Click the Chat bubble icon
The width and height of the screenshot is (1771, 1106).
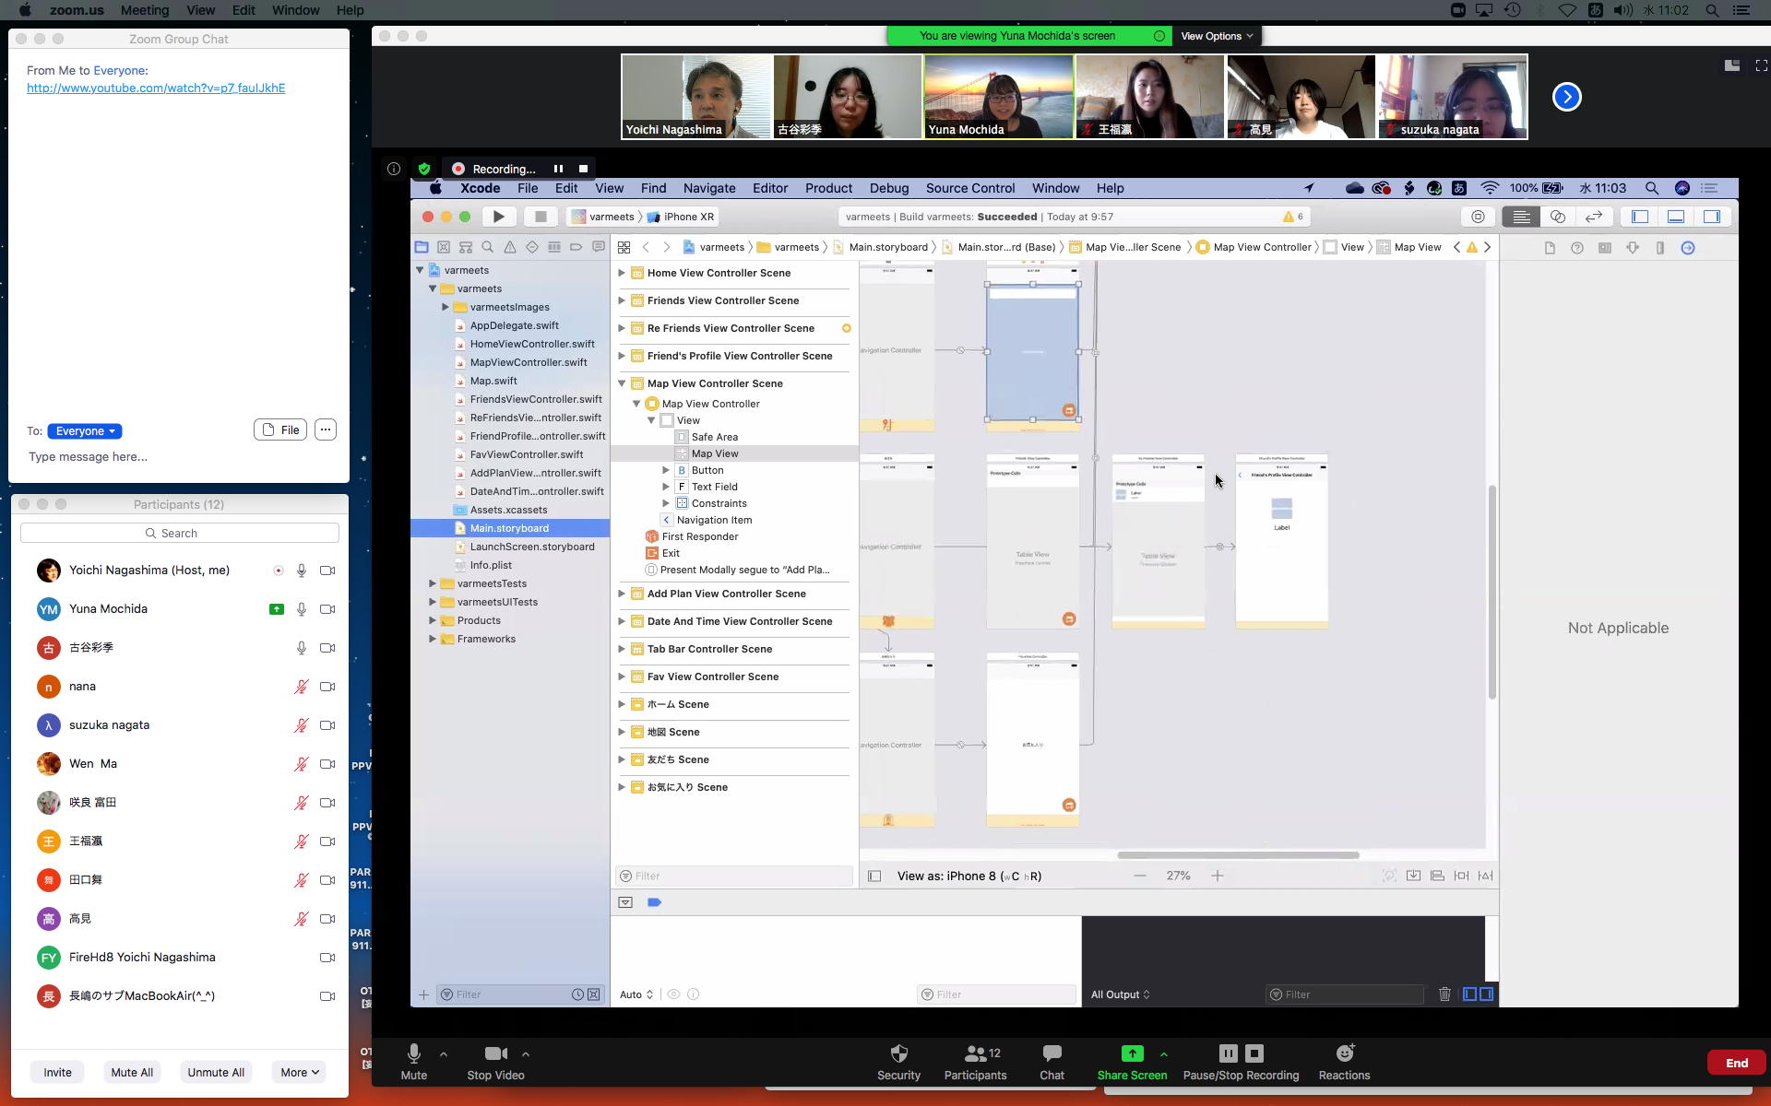point(1052,1053)
